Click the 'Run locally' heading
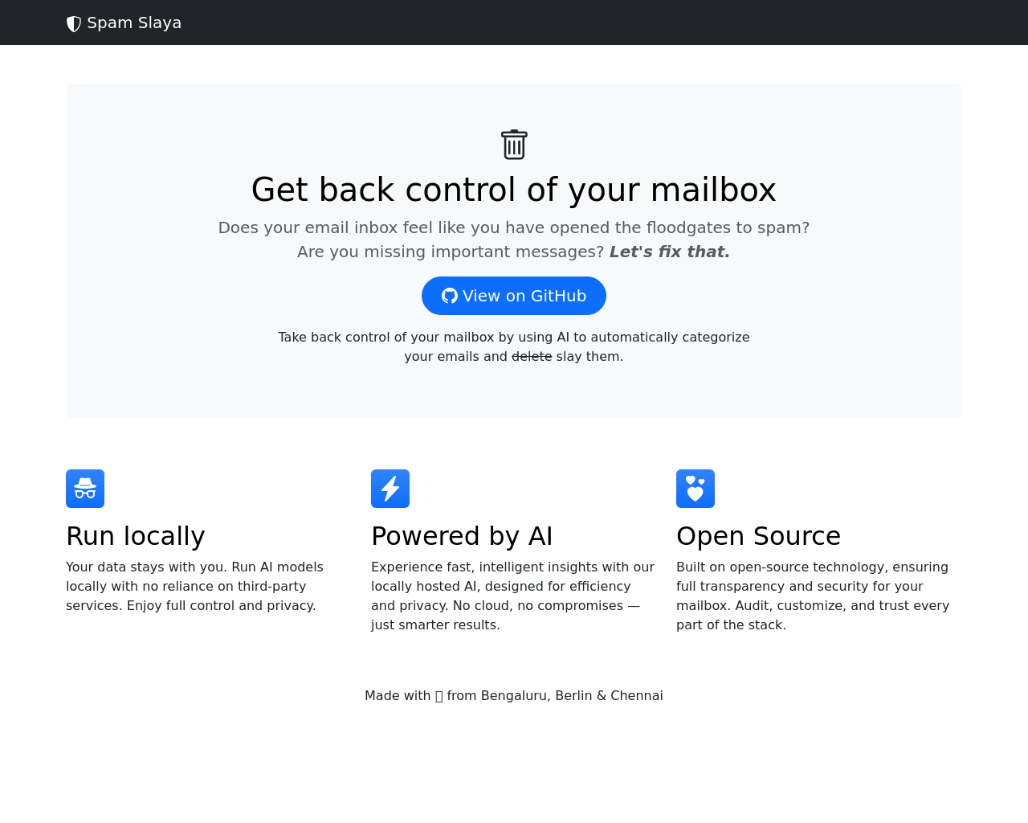This screenshot has height=823, width=1028. click(136, 536)
